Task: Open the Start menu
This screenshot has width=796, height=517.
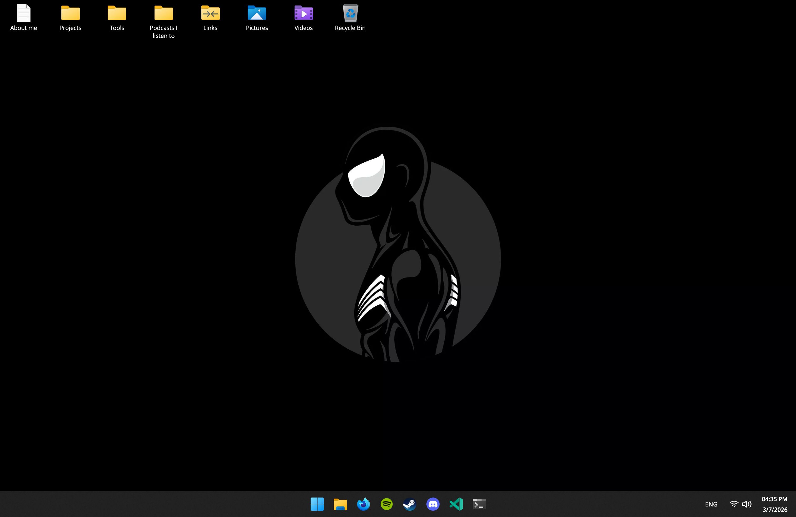Action: pos(317,504)
